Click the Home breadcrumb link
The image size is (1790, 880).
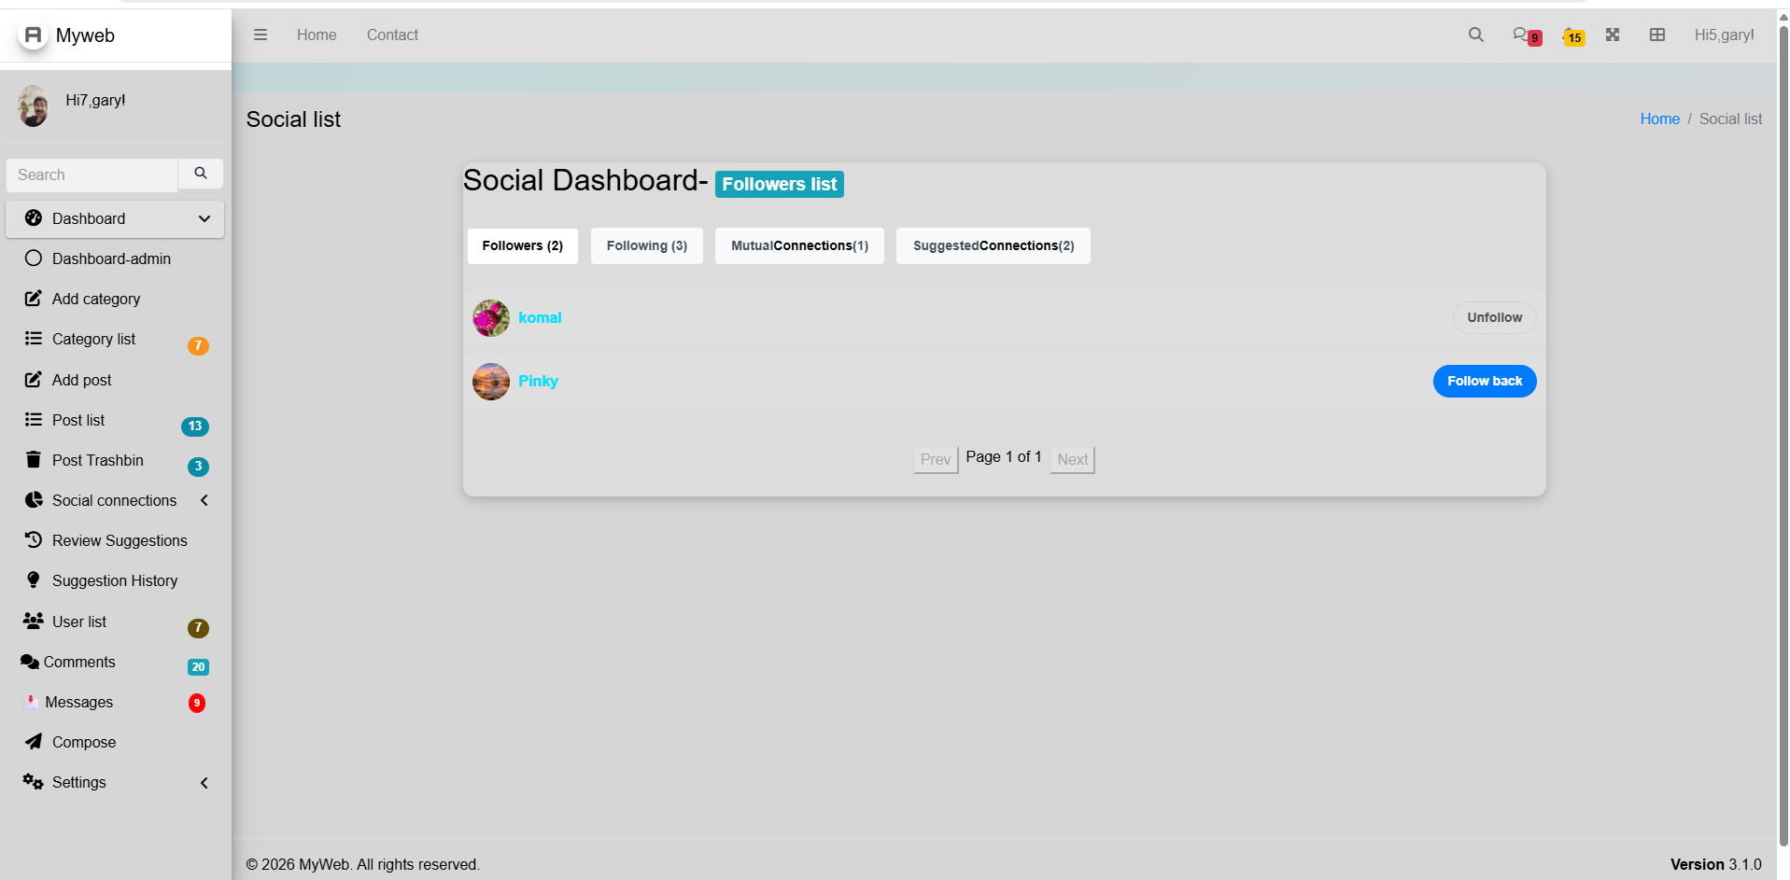coord(1659,119)
